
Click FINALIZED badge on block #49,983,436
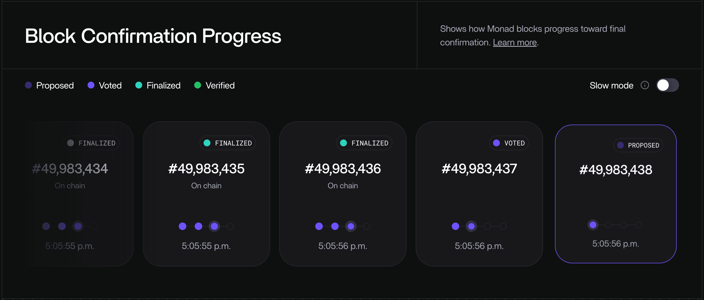click(x=364, y=143)
